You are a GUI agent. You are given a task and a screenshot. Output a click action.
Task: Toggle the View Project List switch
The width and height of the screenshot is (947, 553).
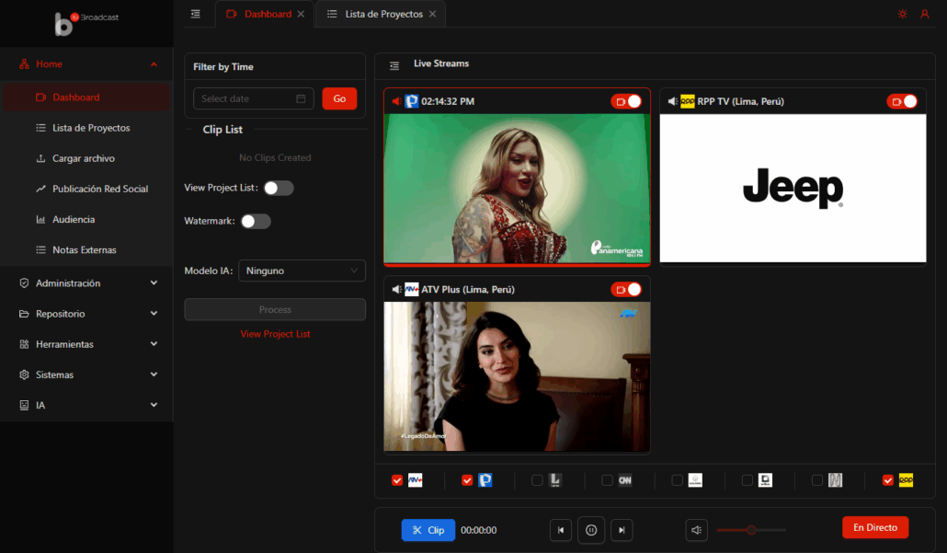279,188
